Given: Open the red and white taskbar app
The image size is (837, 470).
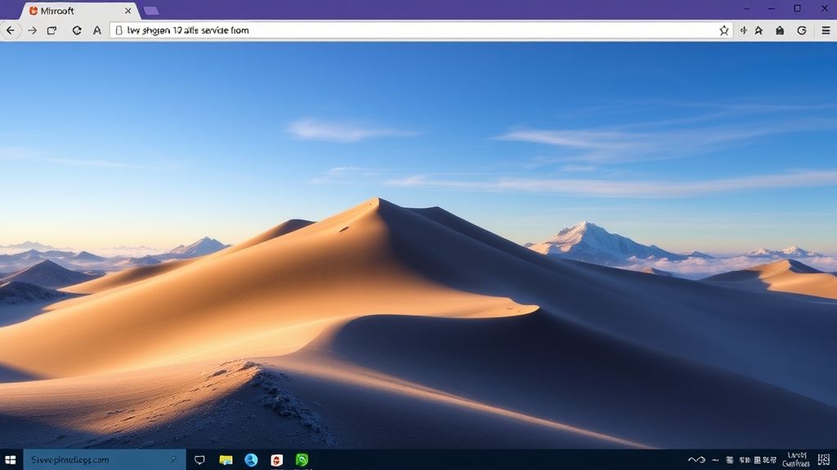Looking at the screenshot, I should (x=277, y=460).
